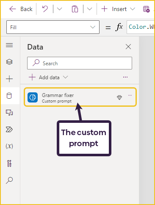This screenshot has width=155, height=205.
Task: Click the Search magnifier icon in sidebar
Action: [9, 180]
